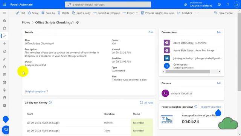This screenshot has height=136, width=241.
Task: Open Analytics in the toolbar
Action: [185, 13]
